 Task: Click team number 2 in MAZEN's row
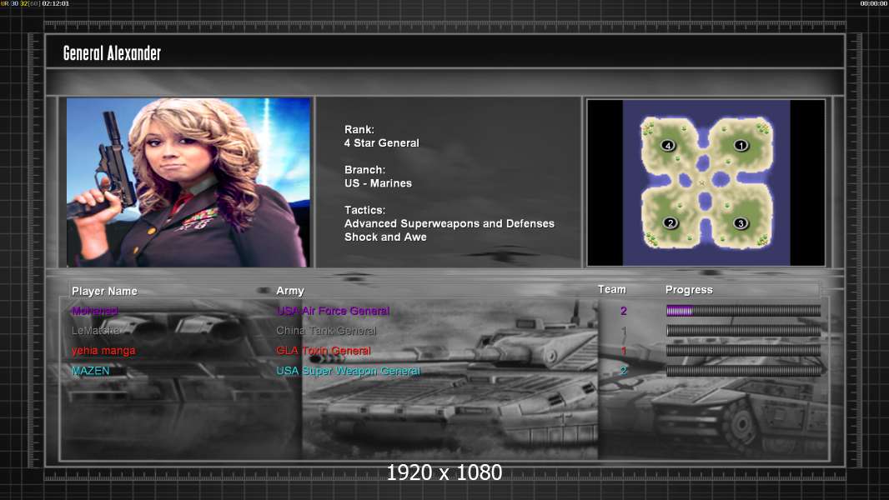pyautogui.click(x=624, y=371)
